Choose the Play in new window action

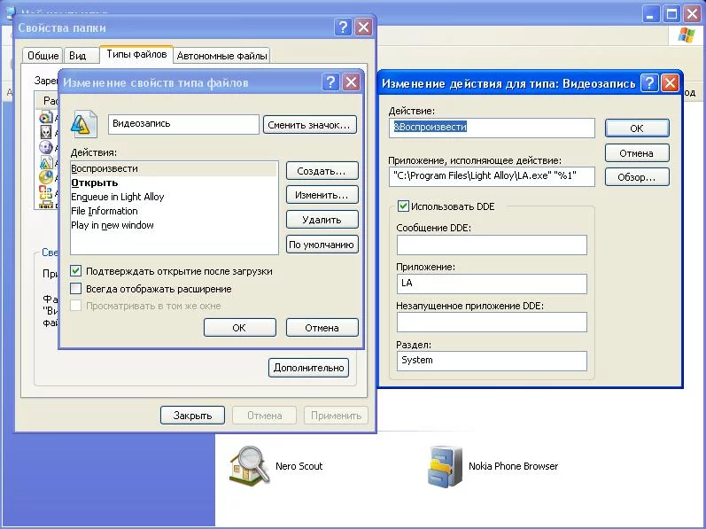(x=112, y=225)
